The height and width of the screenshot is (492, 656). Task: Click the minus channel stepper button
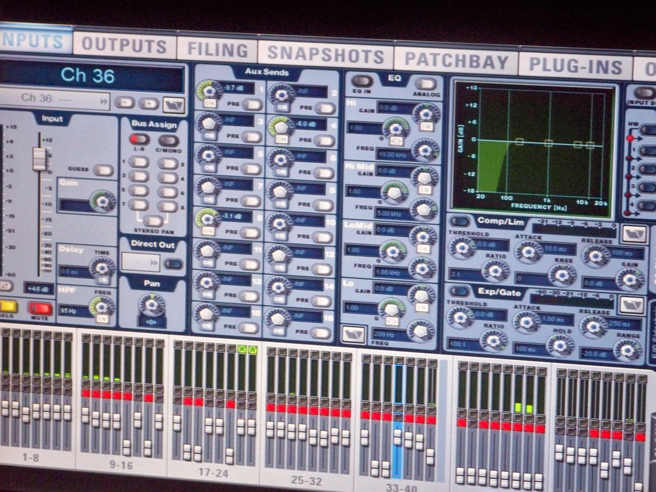[124, 102]
